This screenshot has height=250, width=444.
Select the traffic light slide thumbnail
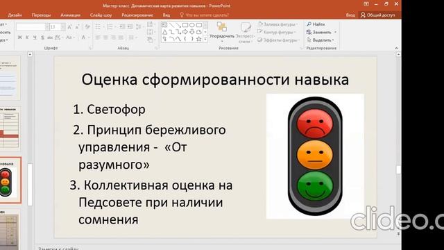[x=10, y=181]
